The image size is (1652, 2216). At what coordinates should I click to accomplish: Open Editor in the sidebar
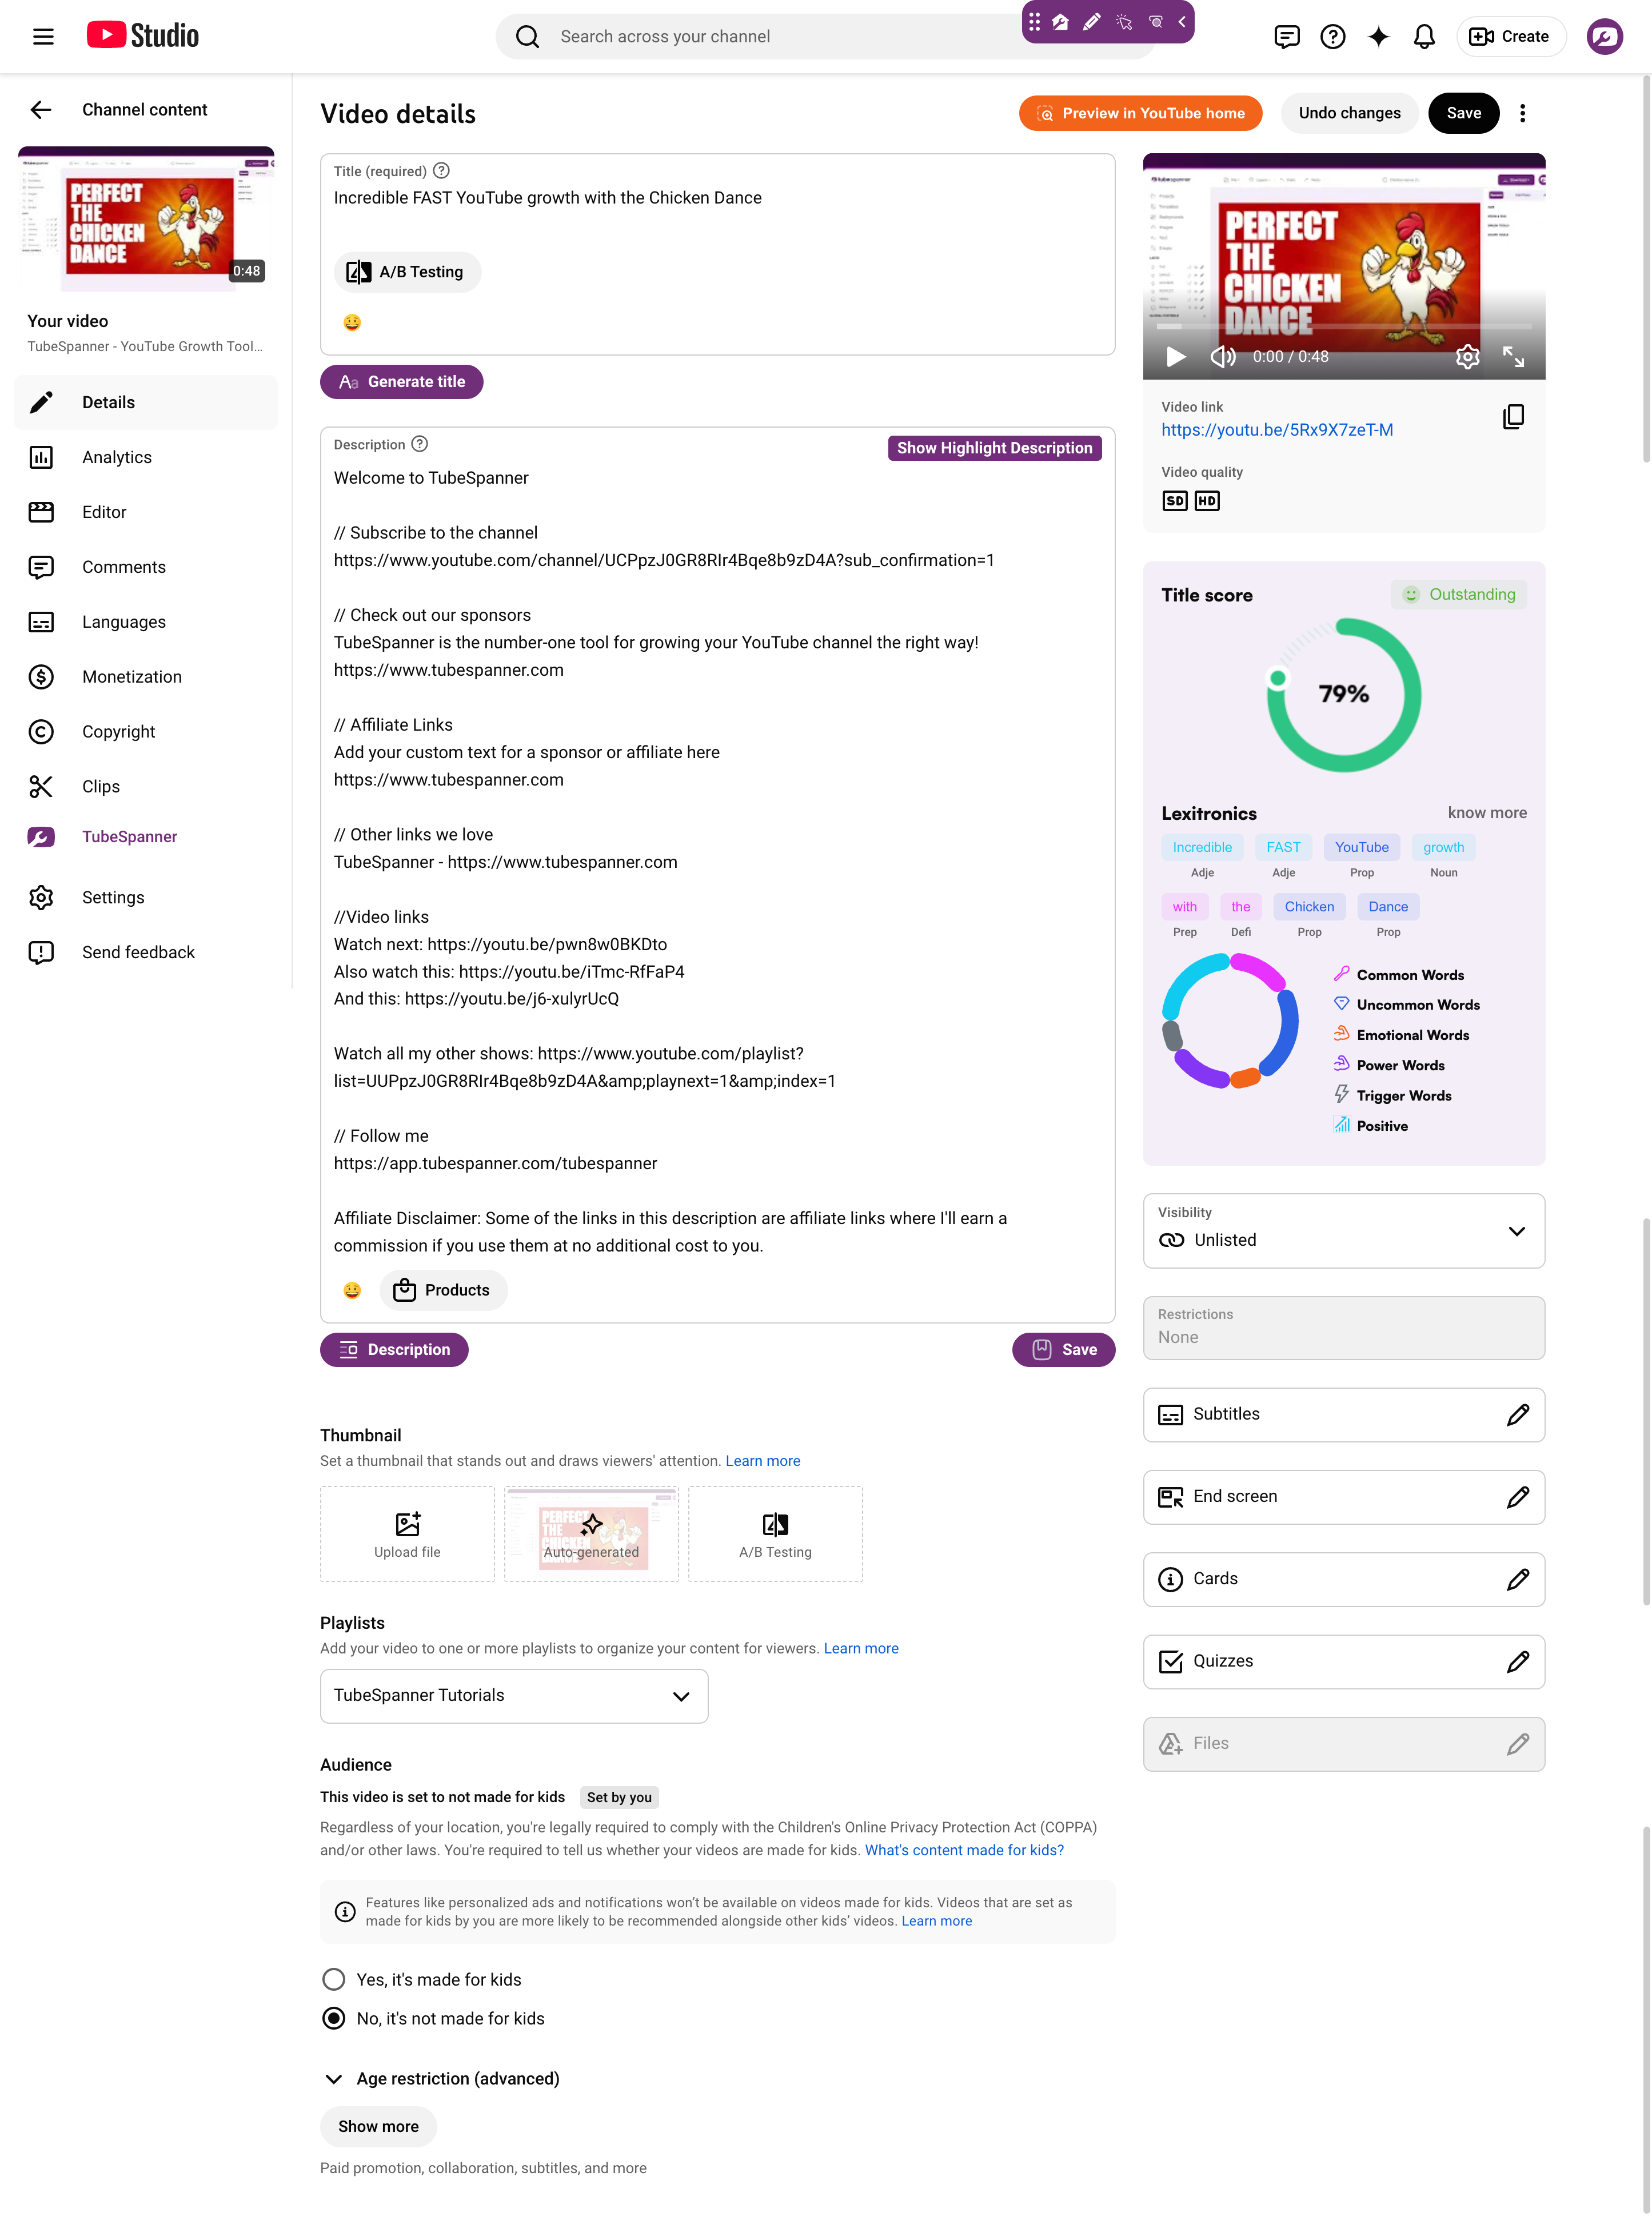146,512
